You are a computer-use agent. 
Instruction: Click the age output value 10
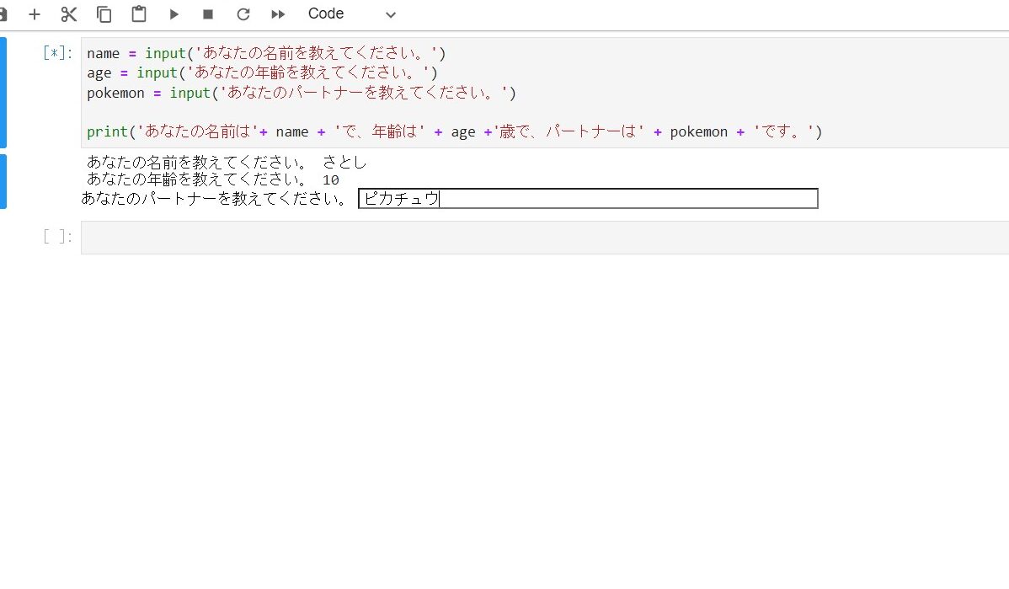pos(331,180)
